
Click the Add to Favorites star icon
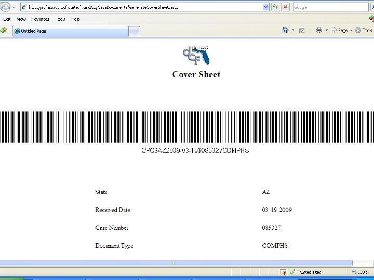(4, 30)
